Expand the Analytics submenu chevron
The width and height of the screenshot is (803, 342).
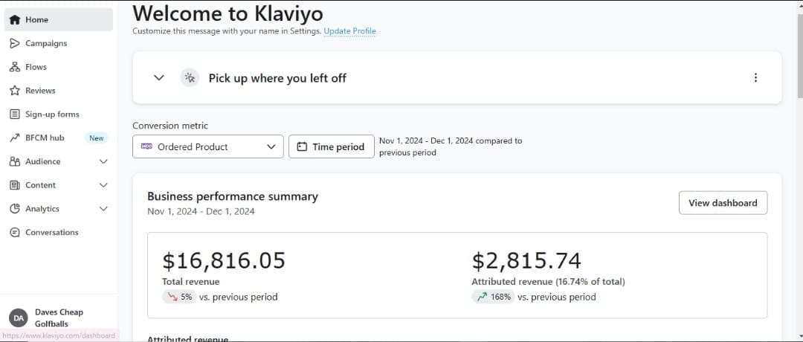[x=103, y=209]
